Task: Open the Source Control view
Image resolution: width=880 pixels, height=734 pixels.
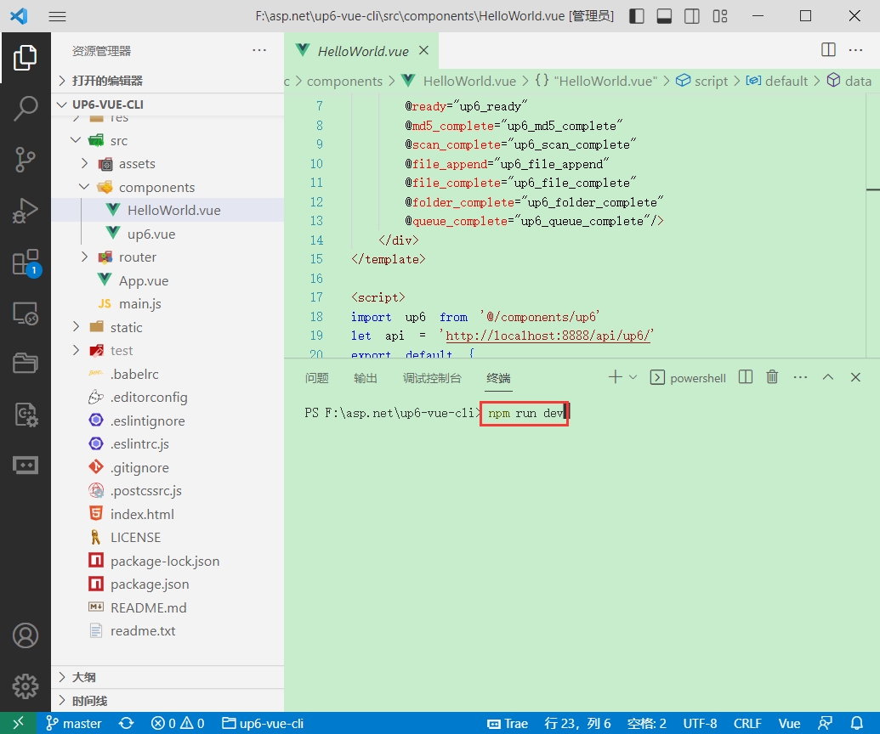Action: click(x=26, y=159)
